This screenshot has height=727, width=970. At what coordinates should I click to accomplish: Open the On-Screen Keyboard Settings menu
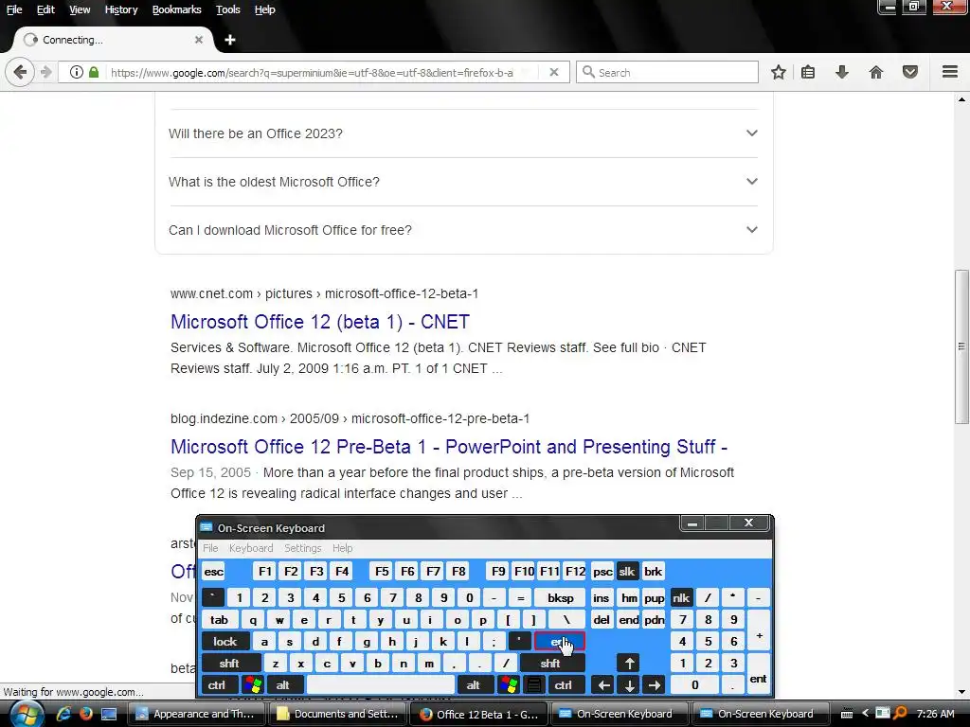coord(302,548)
